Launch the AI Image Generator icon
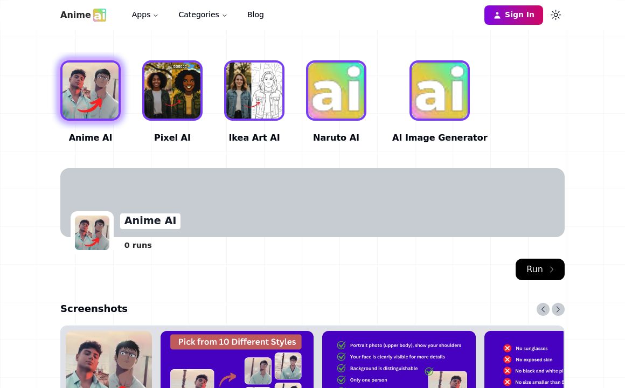This screenshot has width=625, height=388. click(x=440, y=91)
